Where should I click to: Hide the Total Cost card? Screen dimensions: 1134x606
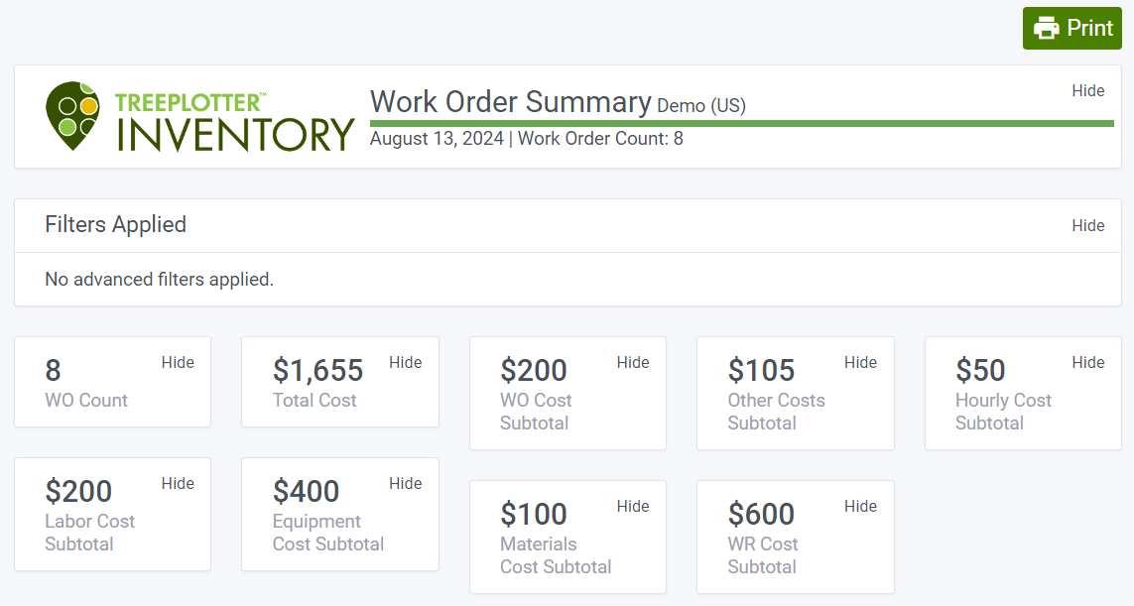click(x=405, y=362)
